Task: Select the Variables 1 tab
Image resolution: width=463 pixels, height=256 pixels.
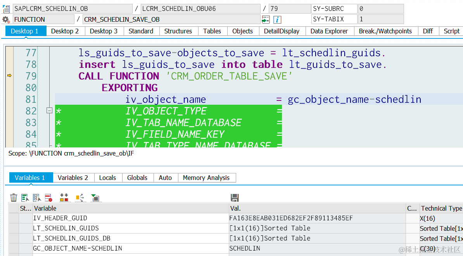Action: point(31,178)
